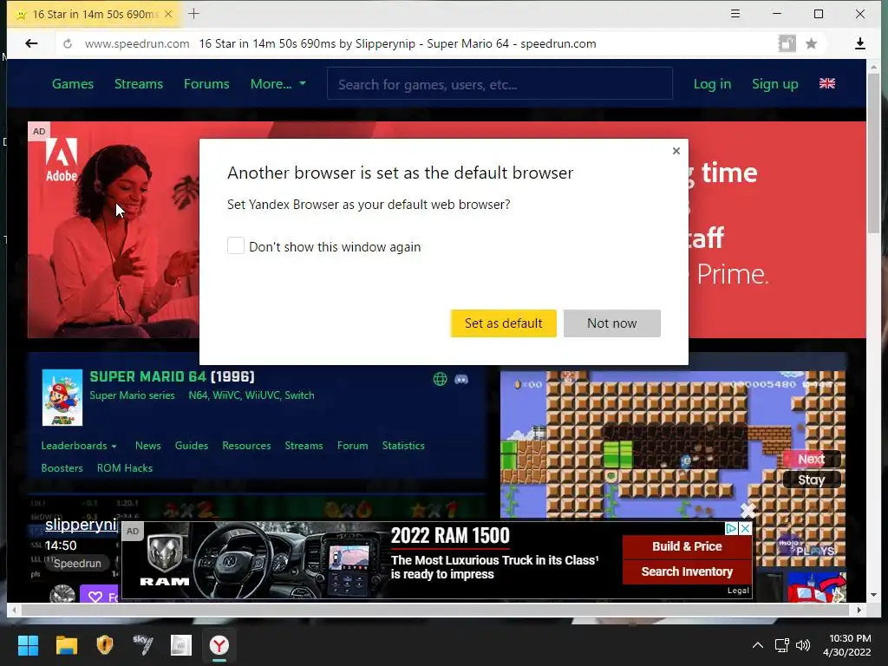Screen dimensions: 888x666
Task: Close the default browser dialog with X
Action: (x=676, y=151)
